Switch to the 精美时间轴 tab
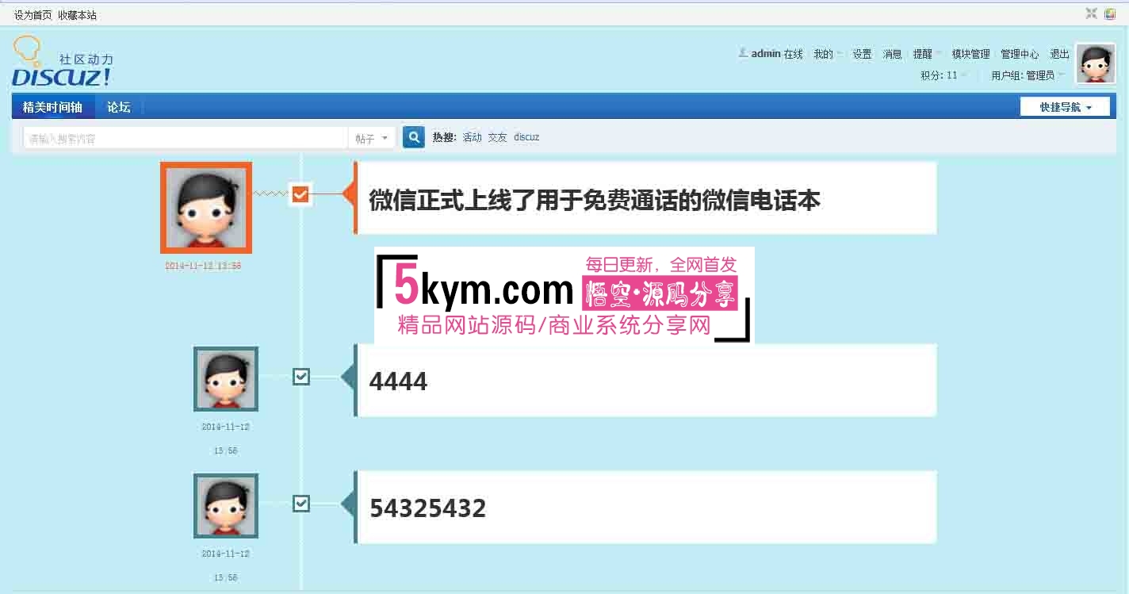This screenshot has height=594, width=1129. [52, 107]
